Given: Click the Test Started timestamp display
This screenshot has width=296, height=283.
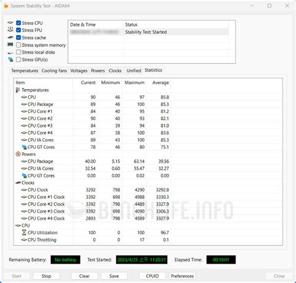Looking at the screenshot, I should [142, 260].
